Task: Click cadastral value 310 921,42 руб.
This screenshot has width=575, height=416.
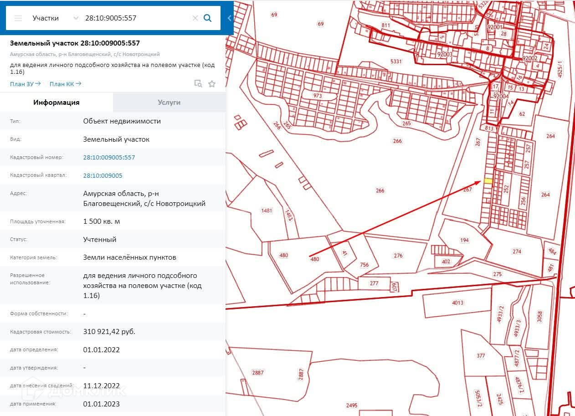Action: pyautogui.click(x=109, y=332)
